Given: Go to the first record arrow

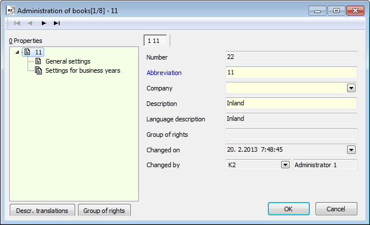Looking at the screenshot, I should click(x=17, y=23).
